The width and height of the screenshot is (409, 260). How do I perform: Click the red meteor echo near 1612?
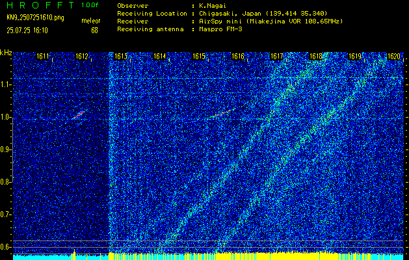[79, 115]
